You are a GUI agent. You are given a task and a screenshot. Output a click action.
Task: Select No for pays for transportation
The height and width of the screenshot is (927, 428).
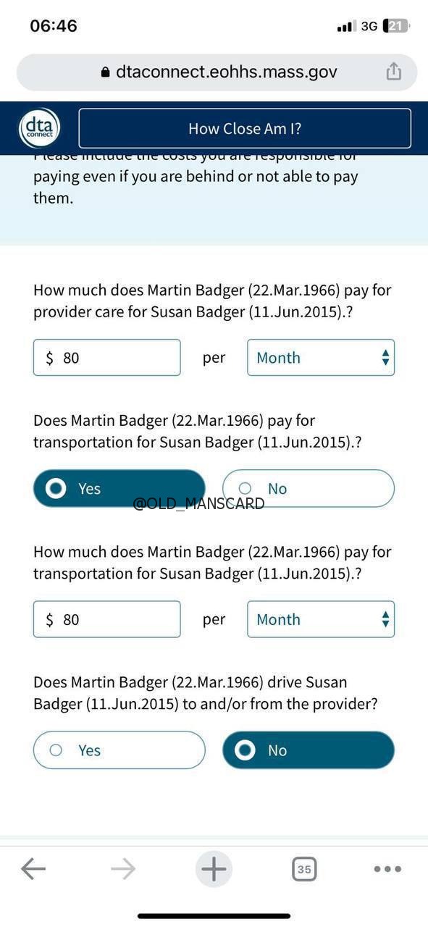coord(309,489)
